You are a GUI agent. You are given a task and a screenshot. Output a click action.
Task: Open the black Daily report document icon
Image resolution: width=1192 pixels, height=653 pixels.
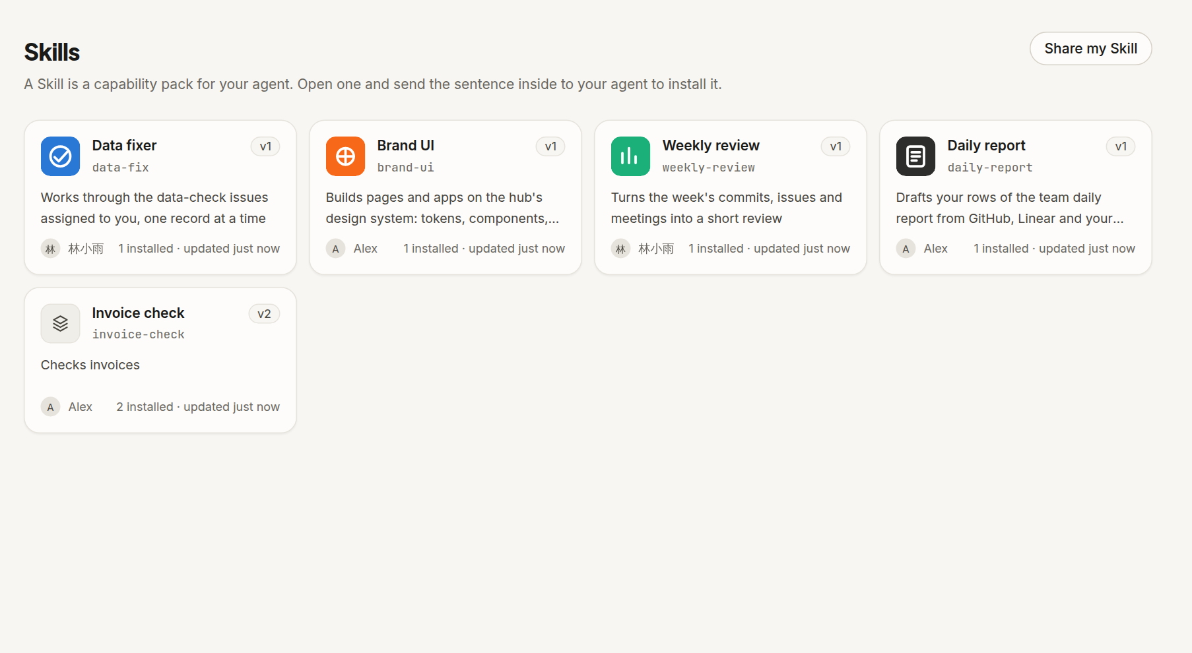(x=915, y=156)
